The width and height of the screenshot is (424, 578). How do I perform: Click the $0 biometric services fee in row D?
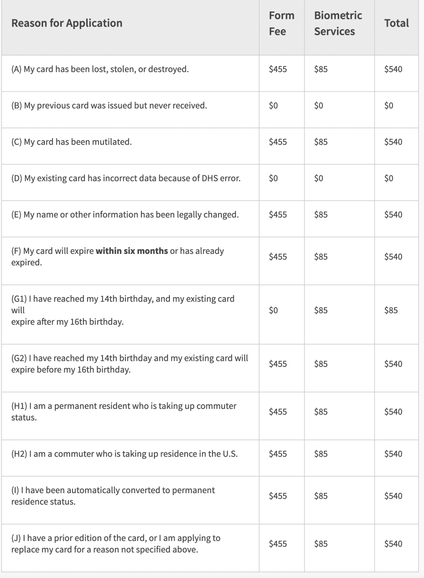318,178
